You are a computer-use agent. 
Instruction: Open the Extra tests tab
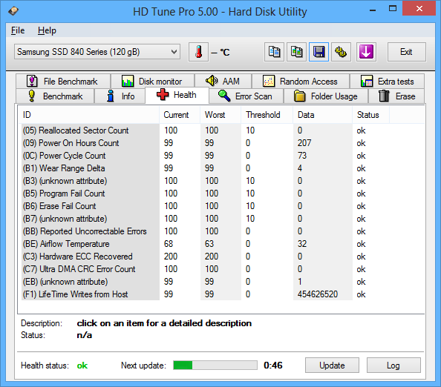[387, 81]
